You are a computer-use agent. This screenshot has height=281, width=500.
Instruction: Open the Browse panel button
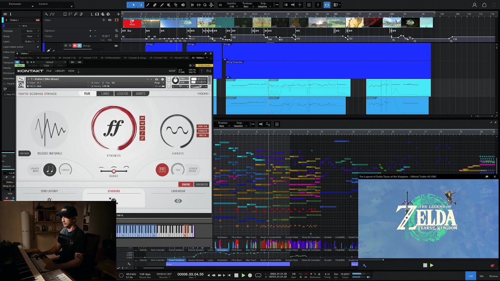click(x=493, y=276)
